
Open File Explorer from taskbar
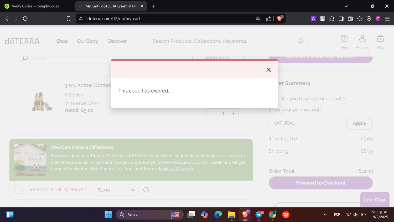[232, 215]
